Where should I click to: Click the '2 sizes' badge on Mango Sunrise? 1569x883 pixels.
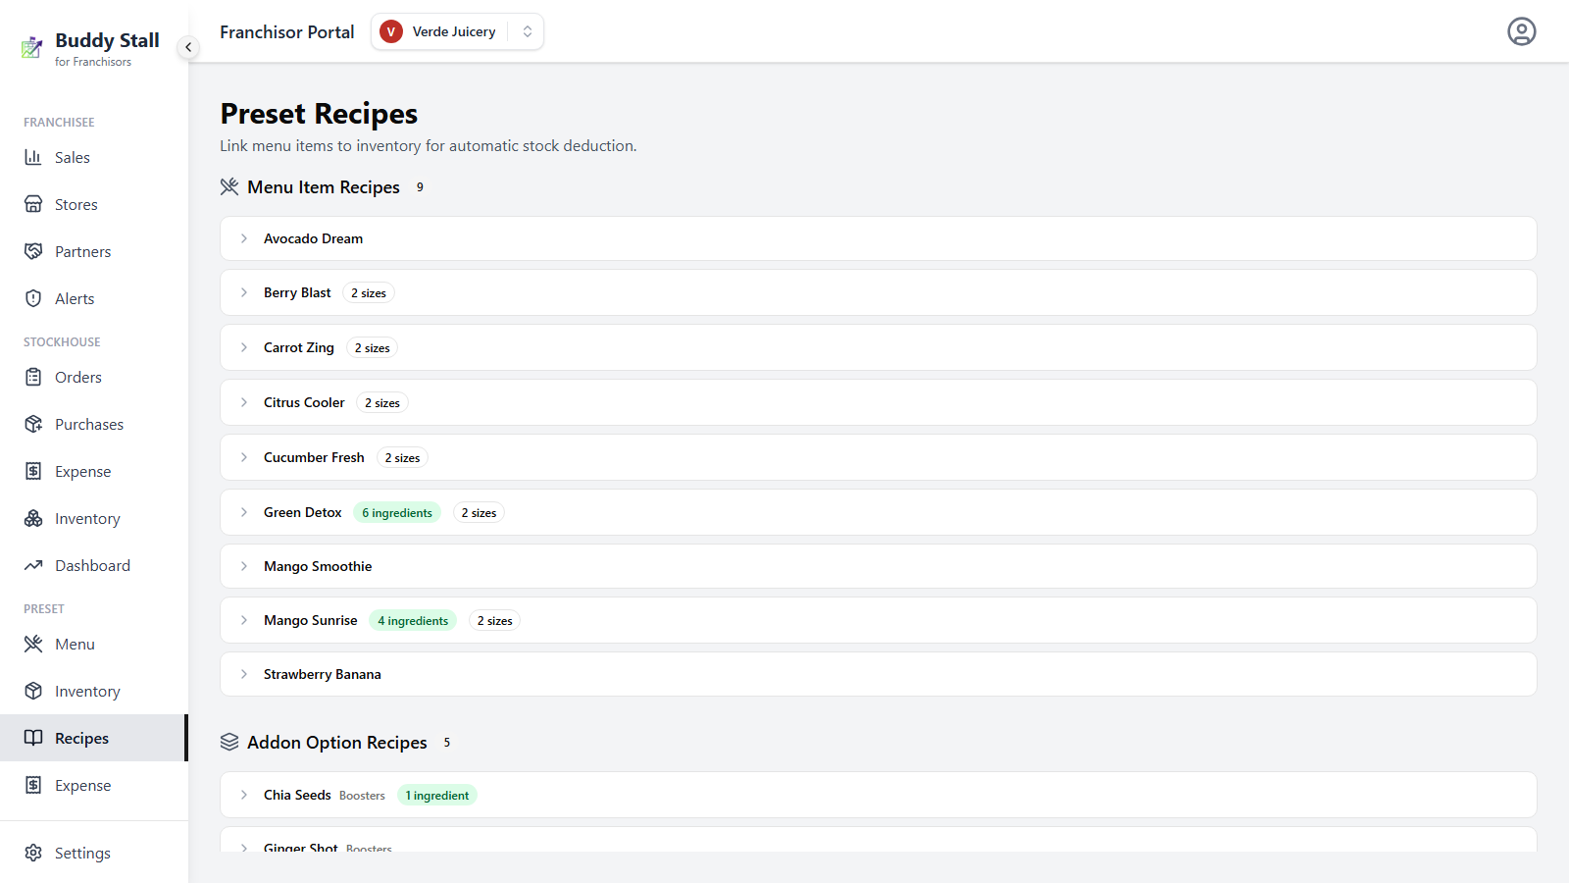[494, 620]
